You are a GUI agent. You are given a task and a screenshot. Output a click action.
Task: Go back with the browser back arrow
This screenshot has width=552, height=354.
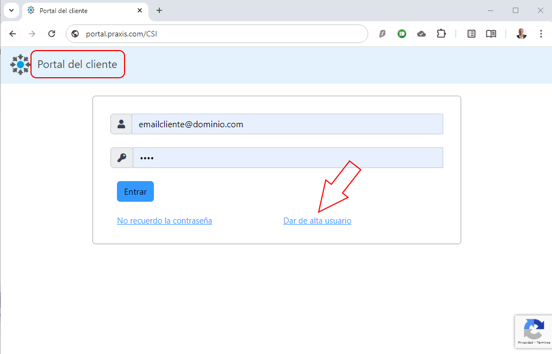[13, 34]
